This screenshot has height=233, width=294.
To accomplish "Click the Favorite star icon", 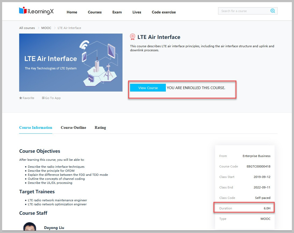I will coord(21,98).
